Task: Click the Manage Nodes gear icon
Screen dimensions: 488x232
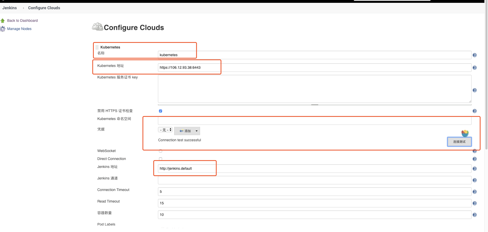Action: point(3,29)
